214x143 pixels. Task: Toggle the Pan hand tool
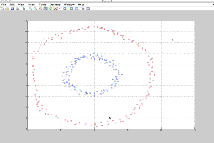(x=40, y=8)
